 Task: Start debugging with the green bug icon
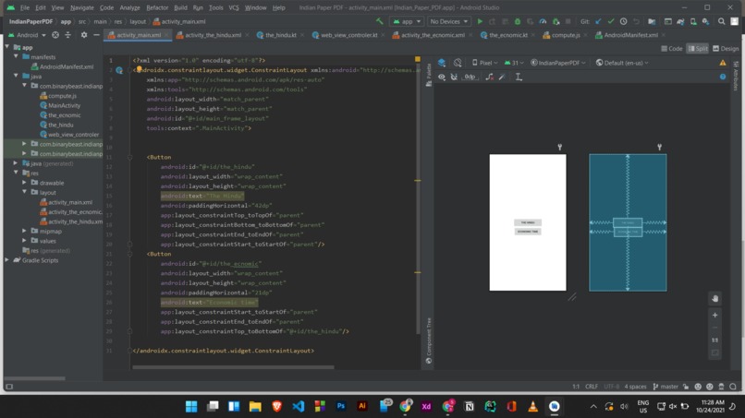(x=518, y=21)
